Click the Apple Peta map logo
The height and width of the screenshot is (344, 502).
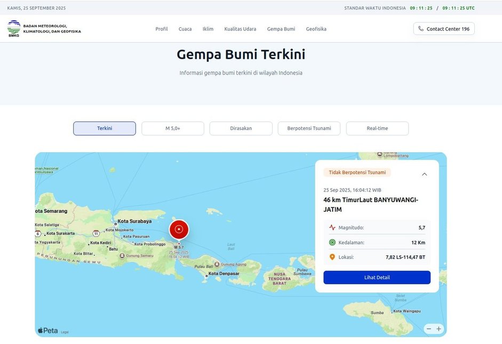tap(47, 331)
